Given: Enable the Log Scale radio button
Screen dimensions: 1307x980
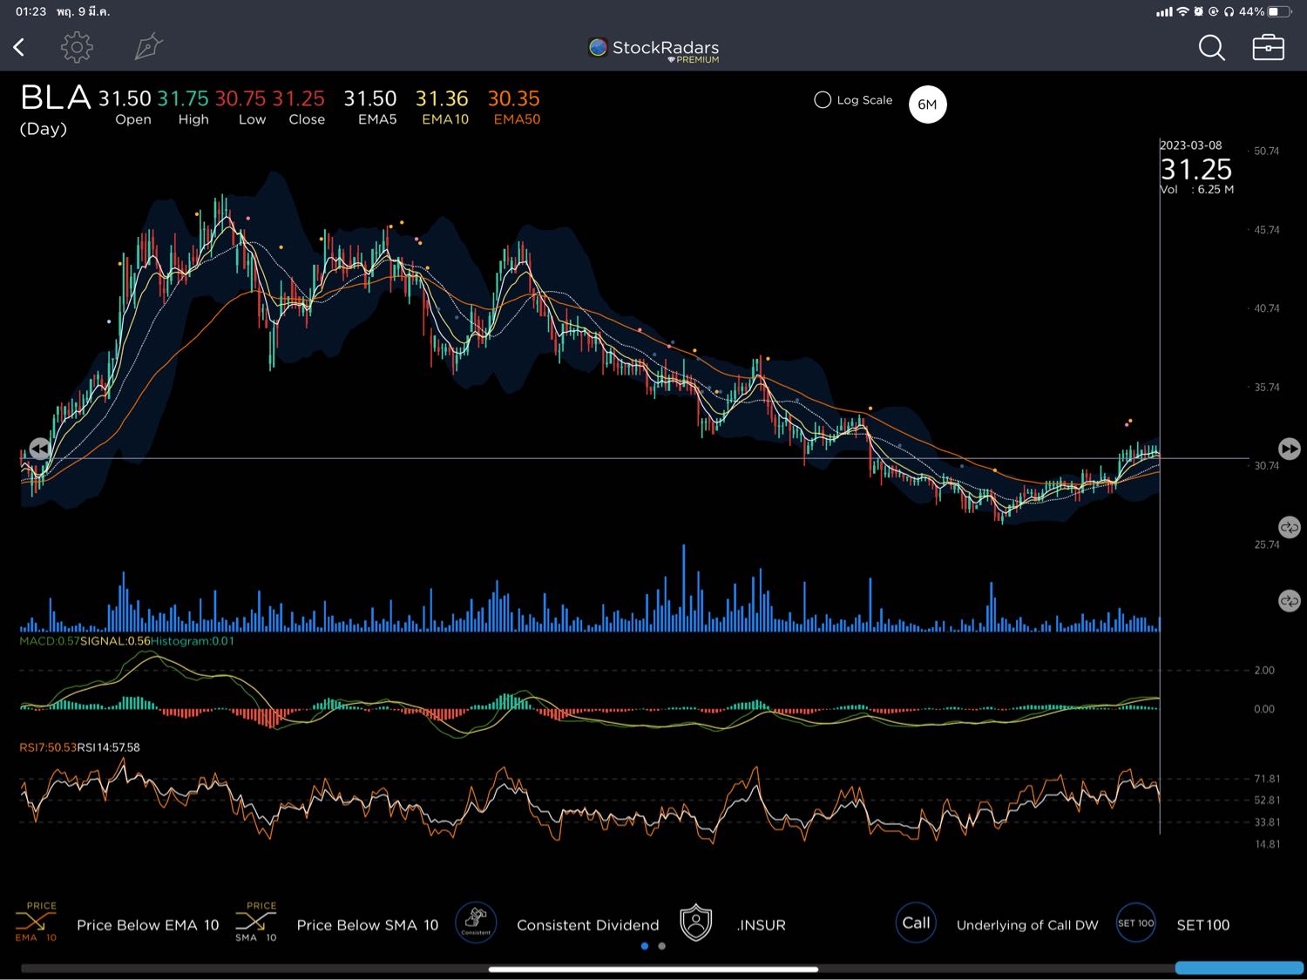Looking at the screenshot, I should (x=823, y=100).
